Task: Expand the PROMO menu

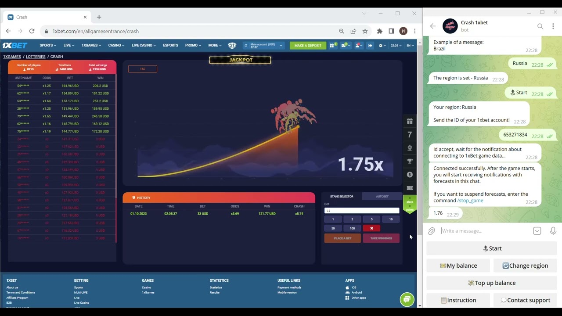Action: 193,45
